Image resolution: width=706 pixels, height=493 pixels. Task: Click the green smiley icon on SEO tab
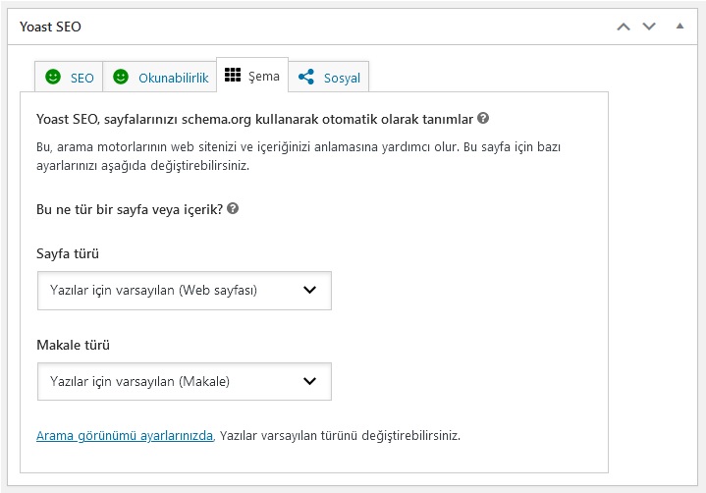pyautogui.click(x=53, y=77)
